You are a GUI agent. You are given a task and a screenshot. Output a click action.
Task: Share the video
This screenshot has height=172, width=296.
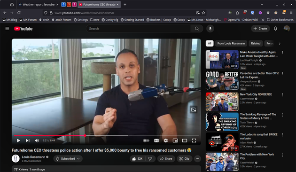[x=166, y=159]
